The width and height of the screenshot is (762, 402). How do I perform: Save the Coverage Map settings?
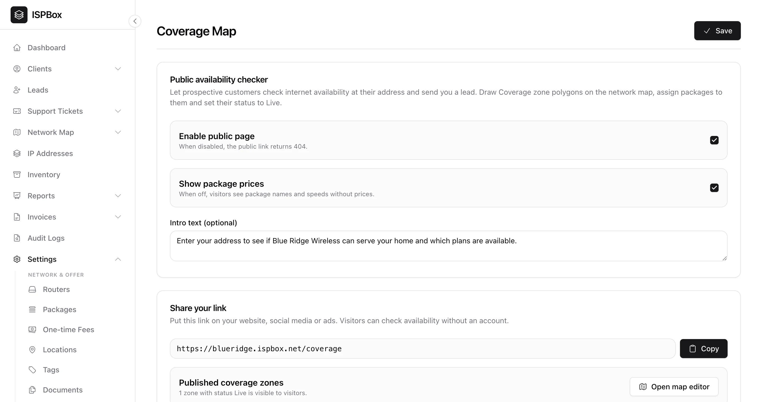(717, 31)
